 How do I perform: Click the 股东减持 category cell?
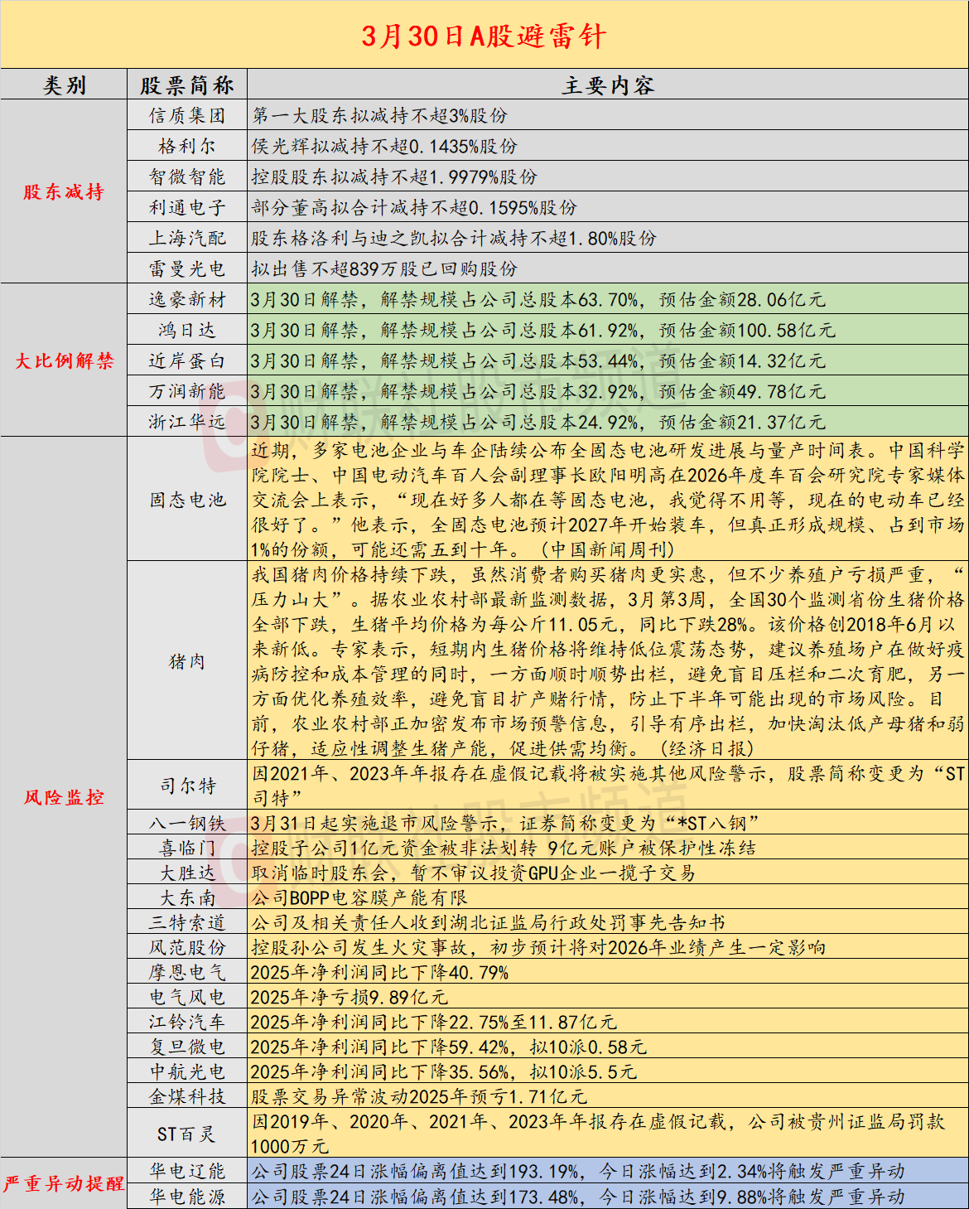tap(64, 192)
